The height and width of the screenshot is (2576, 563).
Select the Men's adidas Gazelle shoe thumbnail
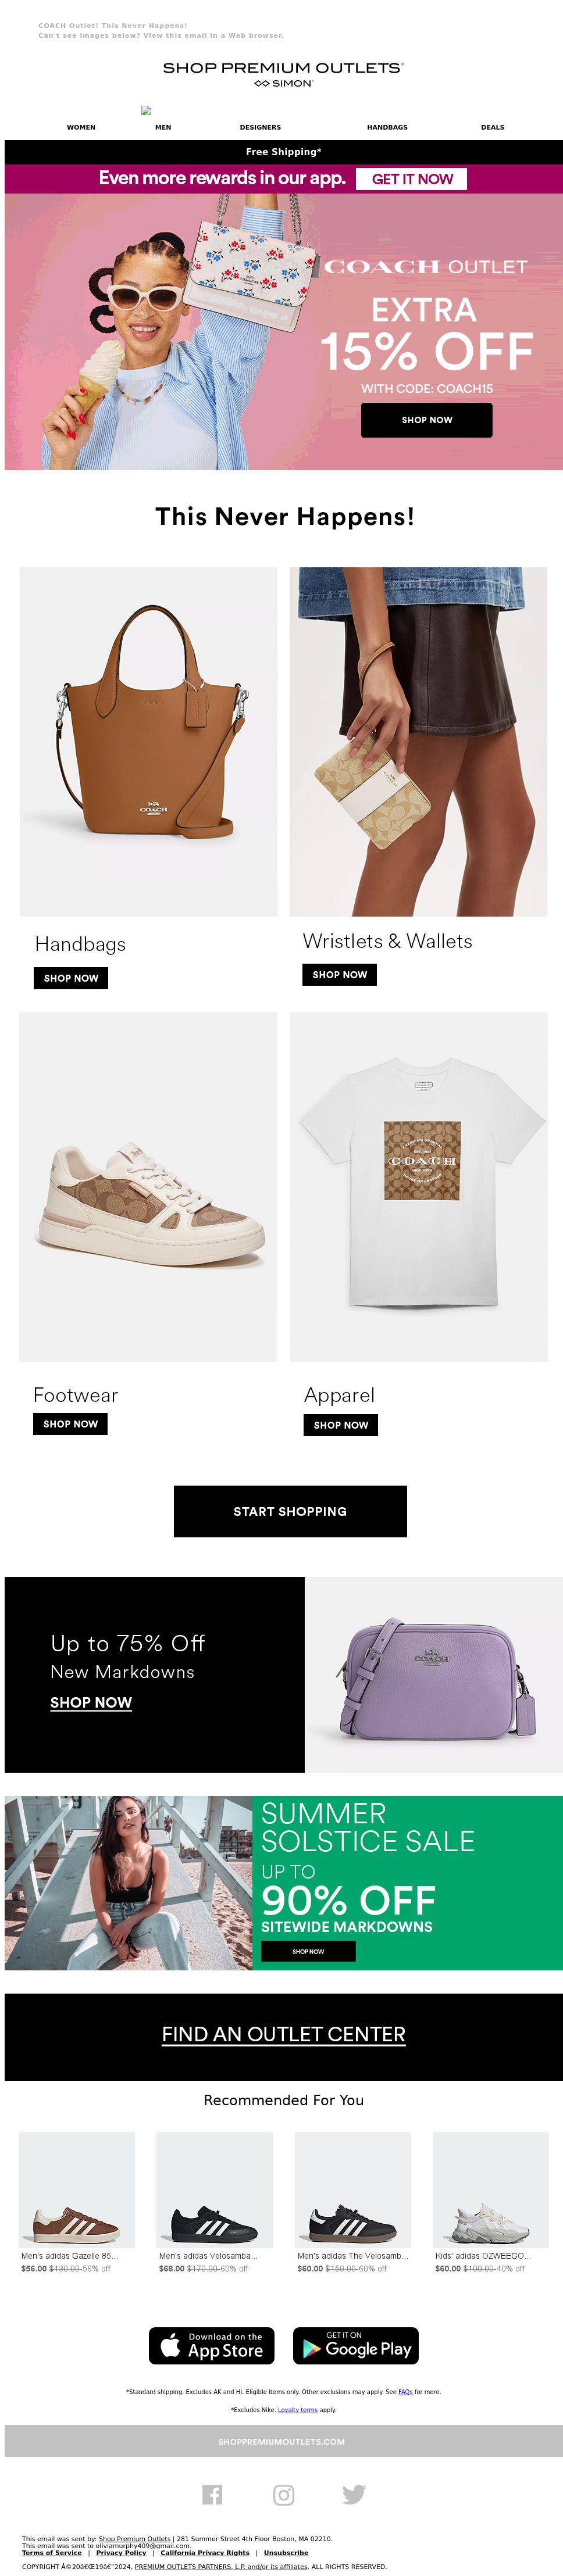tap(77, 2189)
